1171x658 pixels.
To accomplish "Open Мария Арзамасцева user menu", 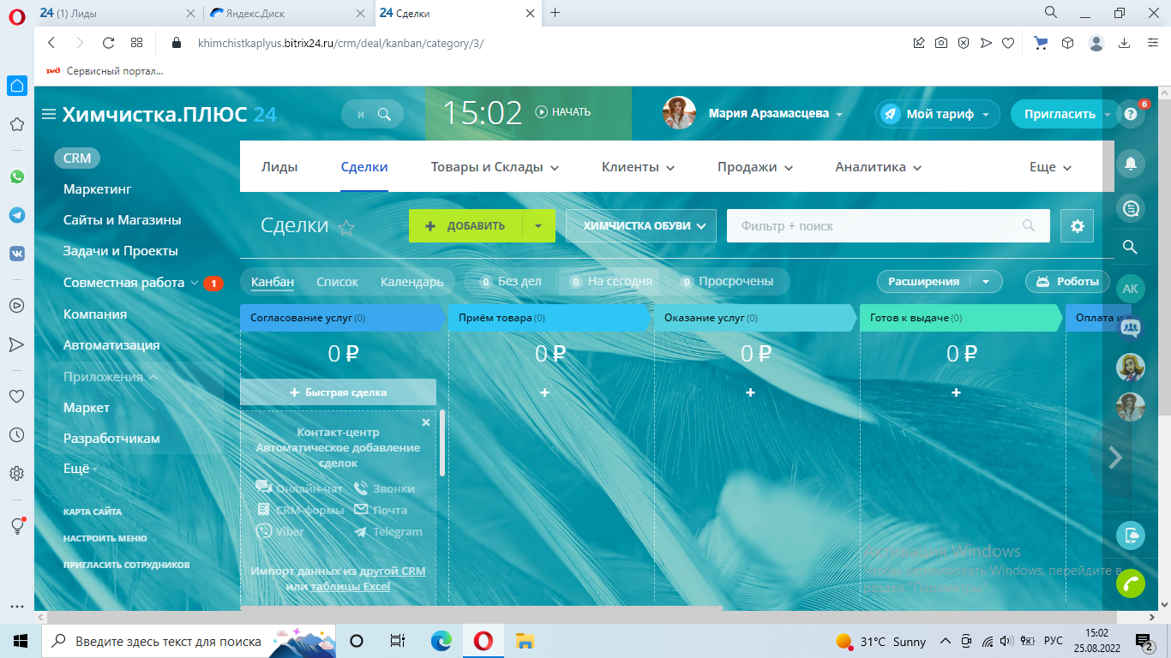I will tap(775, 114).
